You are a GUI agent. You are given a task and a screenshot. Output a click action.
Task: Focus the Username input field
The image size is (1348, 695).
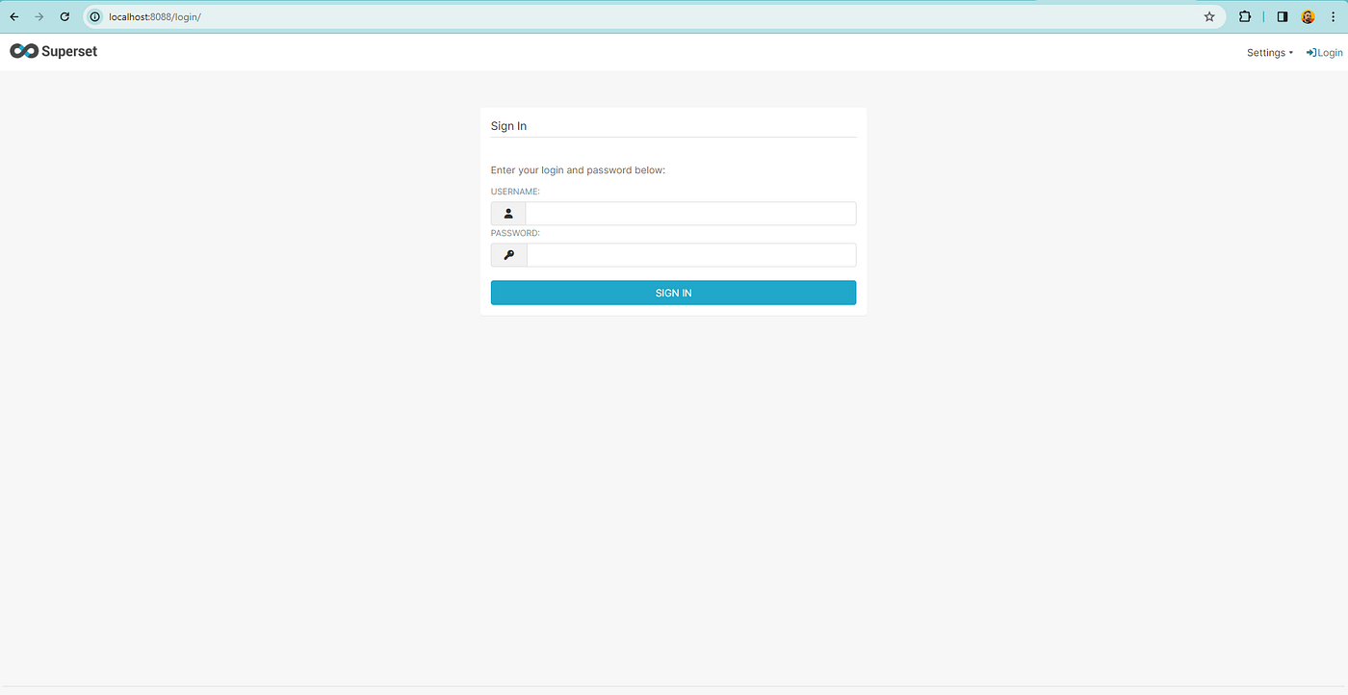click(690, 214)
